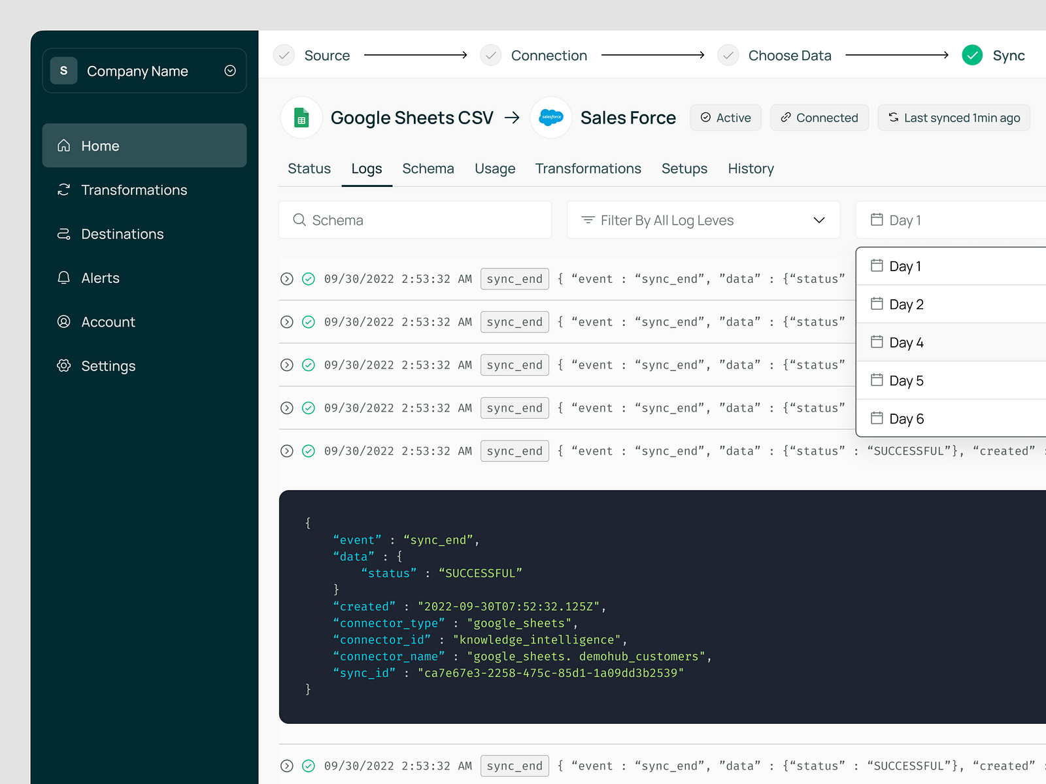1046x784 pixels.
Task: Click the Active status badge
Action: pos(726,118)
